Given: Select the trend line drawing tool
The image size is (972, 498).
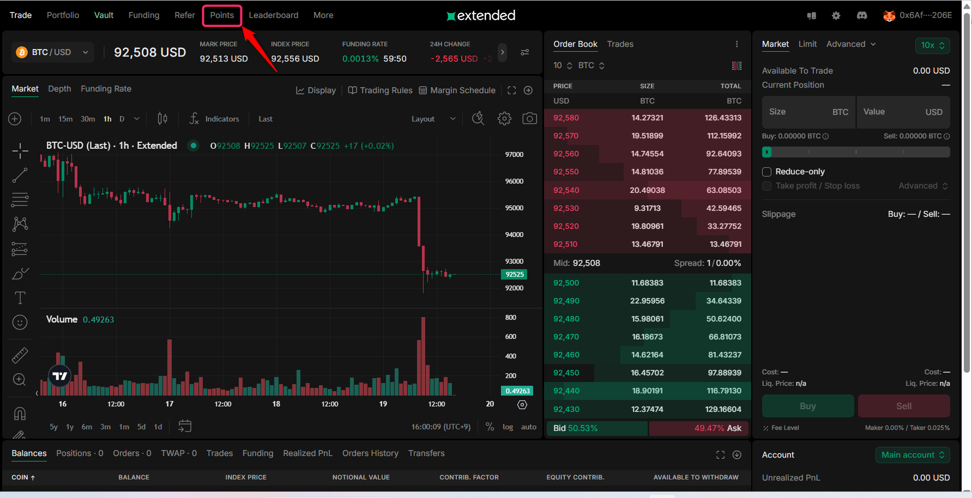Looking at the screenshot, I should [20, 175].
